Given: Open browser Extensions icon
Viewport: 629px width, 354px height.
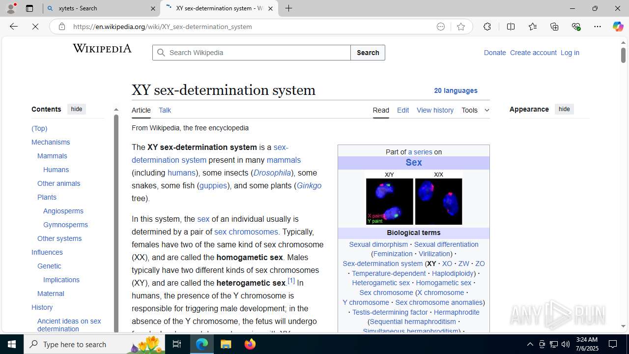Looking at the screenshot, I should pos(487,27).
